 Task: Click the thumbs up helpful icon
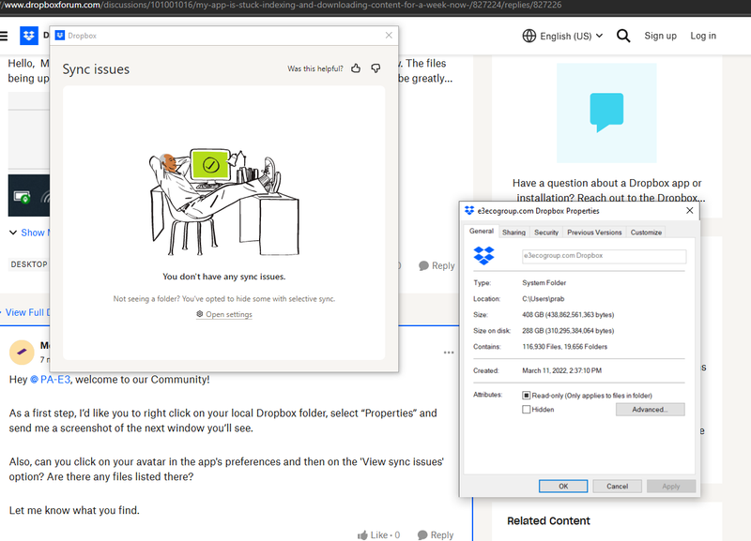click(x=356, y=68)
